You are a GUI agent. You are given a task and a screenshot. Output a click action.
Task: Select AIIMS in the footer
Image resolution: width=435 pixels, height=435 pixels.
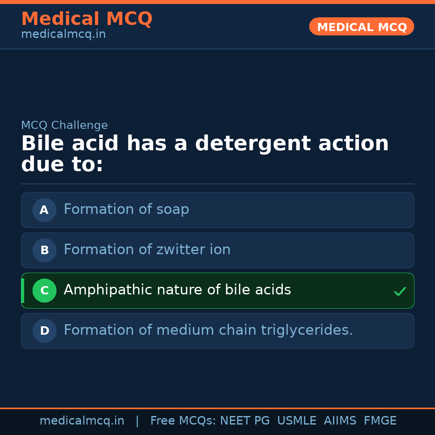(x=340, y=421)
